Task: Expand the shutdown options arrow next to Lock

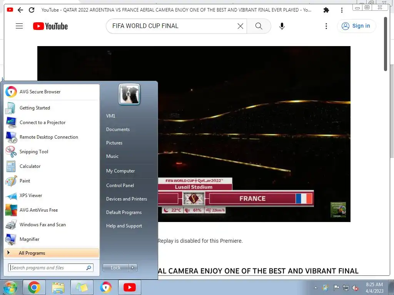Action: click(x=133, y=268)
